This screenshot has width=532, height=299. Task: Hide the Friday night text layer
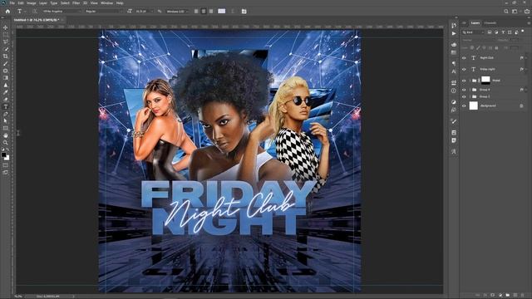click(464, 69)
